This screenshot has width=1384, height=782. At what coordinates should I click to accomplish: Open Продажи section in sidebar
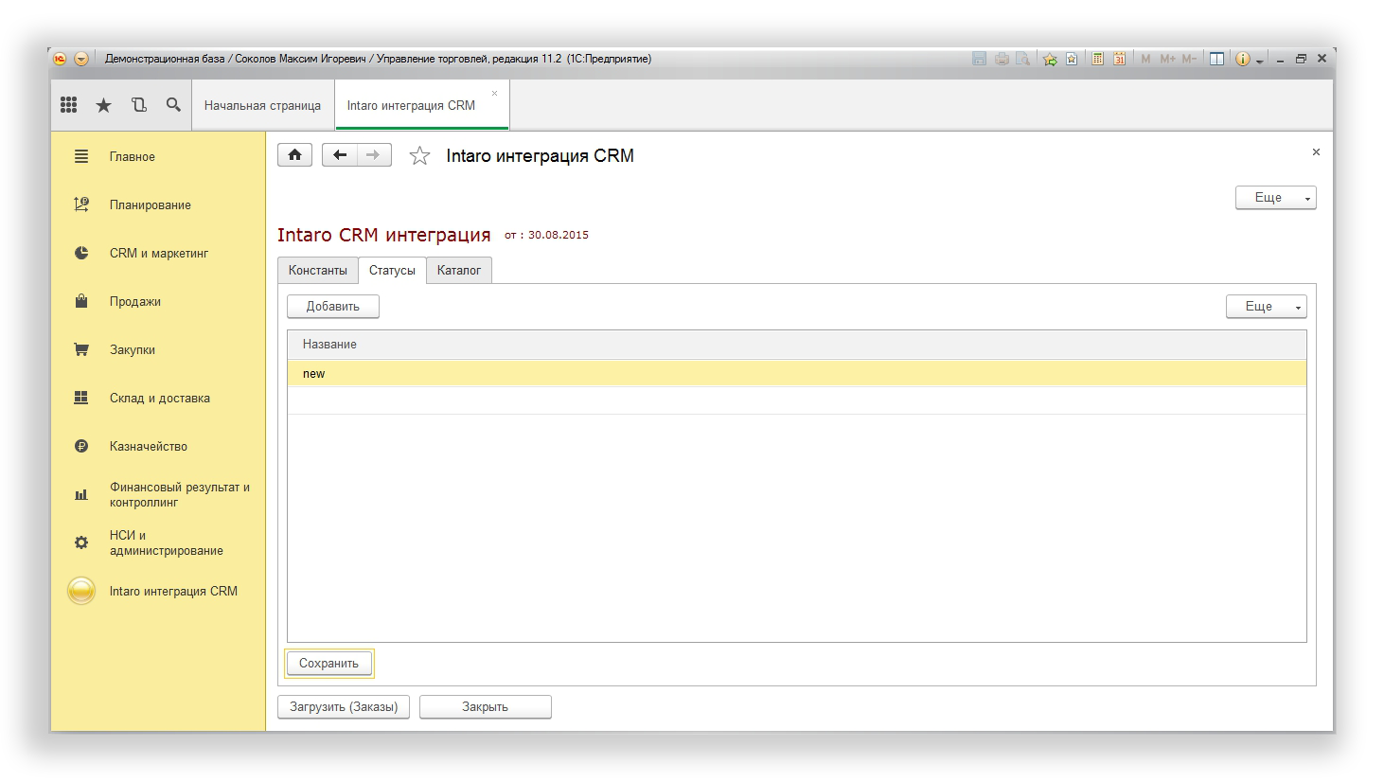click(x=135, y=302)
